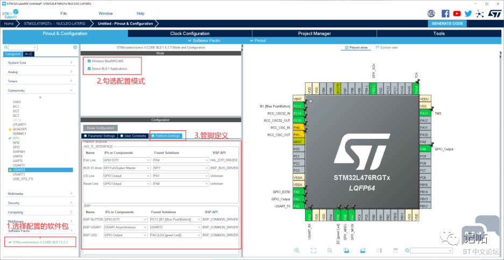
Task: Expand the System Core category
Action: tap(40, 63)
